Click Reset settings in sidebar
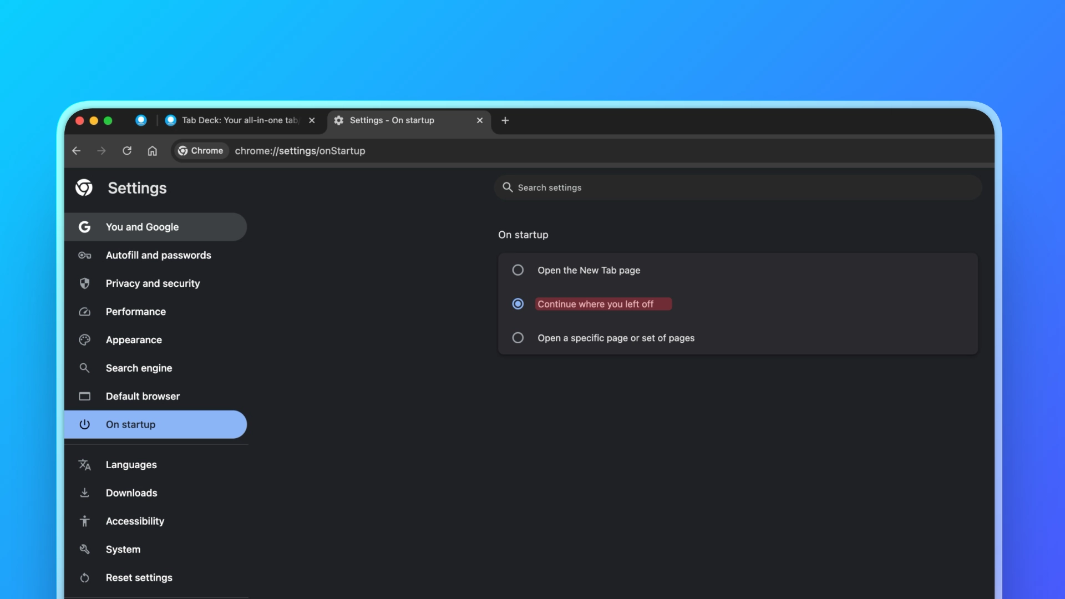Viewport: 1065px width, 599px height. tap(139, 577)
